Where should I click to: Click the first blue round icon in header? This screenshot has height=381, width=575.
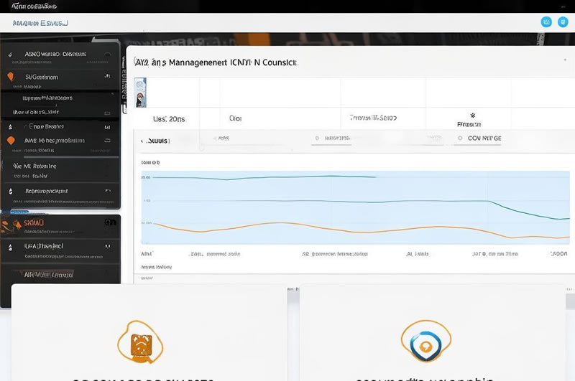tap(546, 22)
